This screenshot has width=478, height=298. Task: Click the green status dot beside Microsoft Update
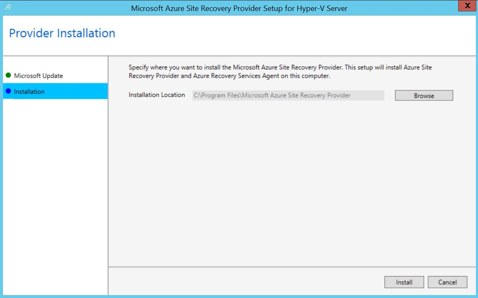point(8,76)
